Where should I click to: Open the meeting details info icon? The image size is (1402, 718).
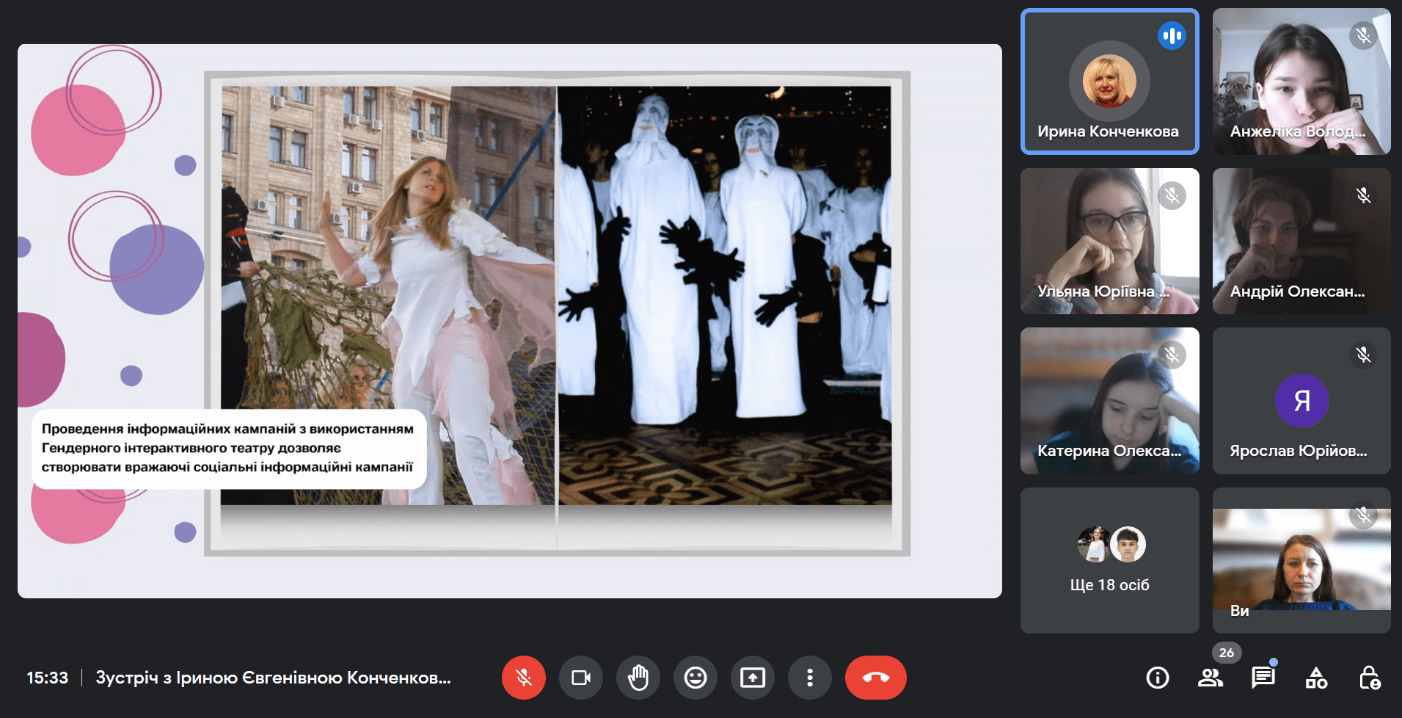1157,678
